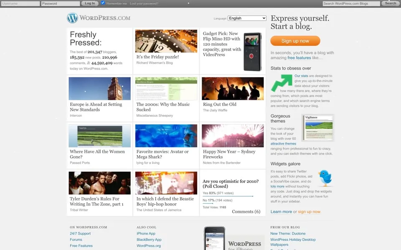Focus the Password input field
401x250 pixels.
coord(60,4)
